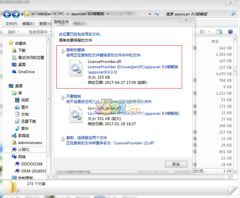
Task: Click file list scrollbar down arrow
Action: pyautogui.click(x=235, y=172)
